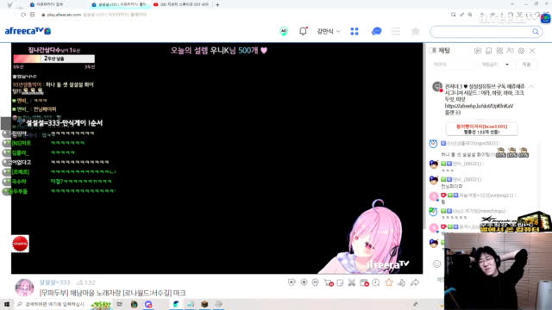Click the magnifier search button
This screenshot has width=552, height=310.
point(536,32)
